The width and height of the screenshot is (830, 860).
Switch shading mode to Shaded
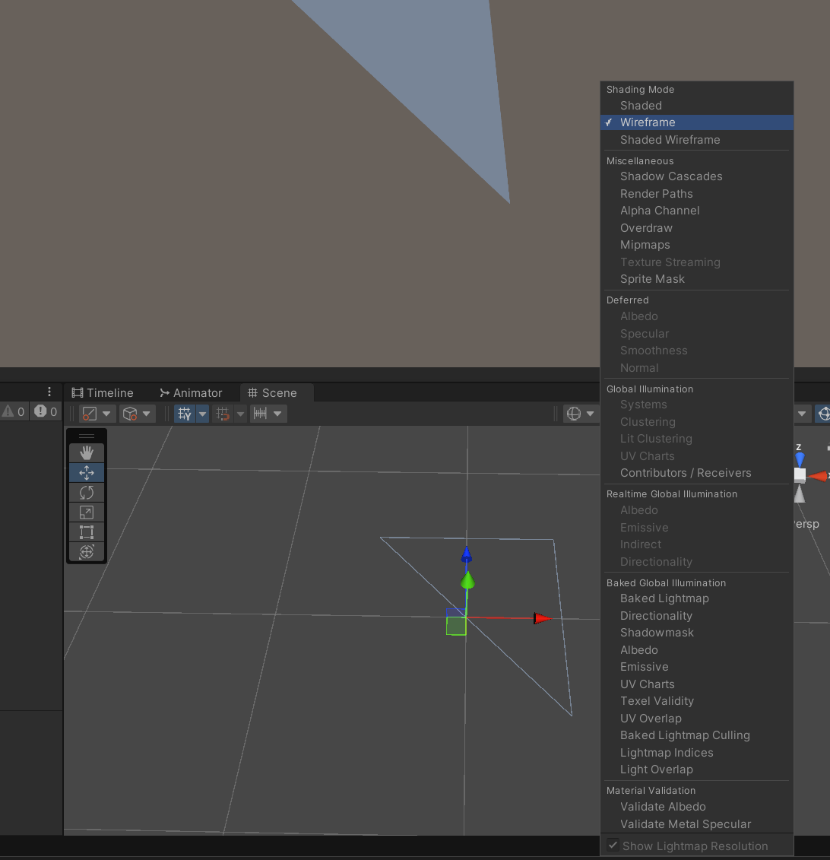point(641,105)
